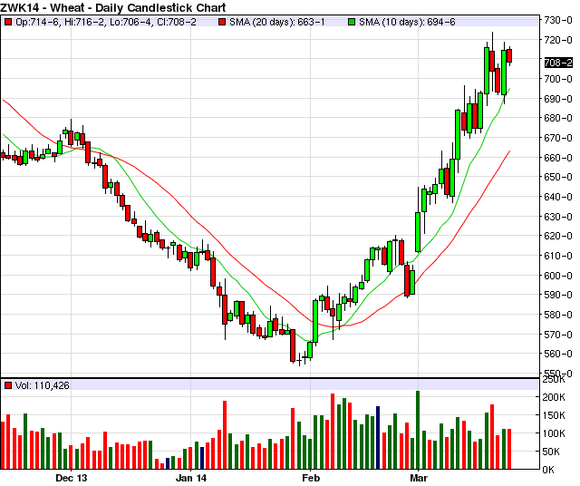Screen dimensions: 580x486
Task: Click the last red candlestick near 708-2
Action: click(509, 56)
